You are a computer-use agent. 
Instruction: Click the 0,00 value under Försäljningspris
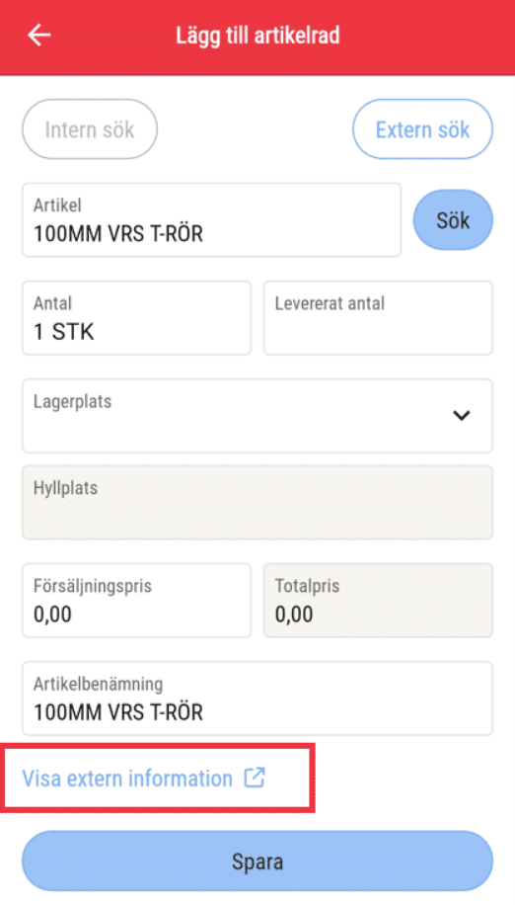(x=52, y=615)
